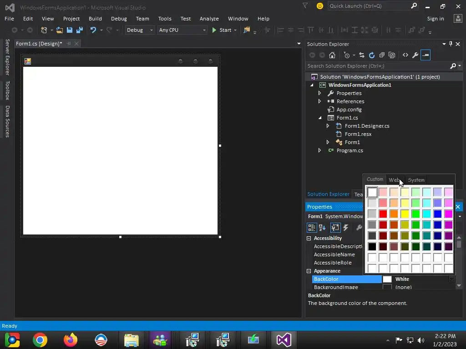Select Form1.resx in Solution Explorer
466x349 pixels.
tap(358, 134)
